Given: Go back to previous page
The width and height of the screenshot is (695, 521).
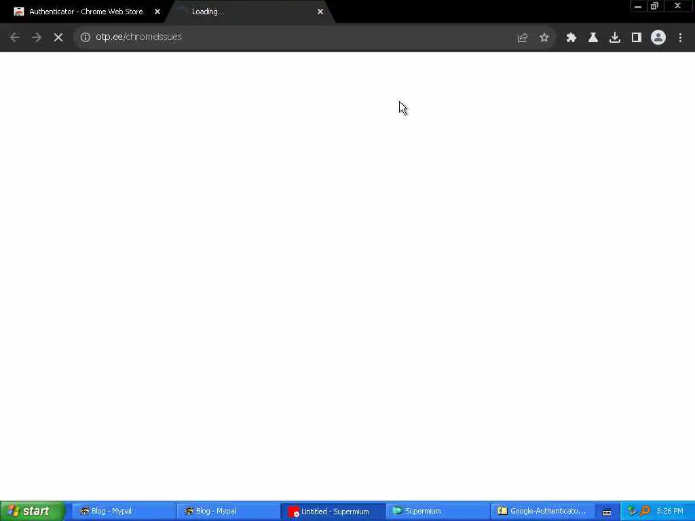Looking at the screenshot, I should click(15, 37).
